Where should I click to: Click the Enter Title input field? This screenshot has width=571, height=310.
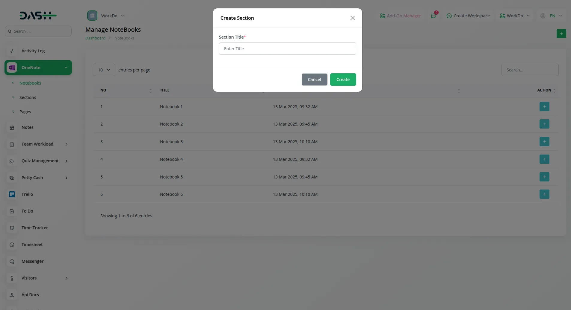287,48
